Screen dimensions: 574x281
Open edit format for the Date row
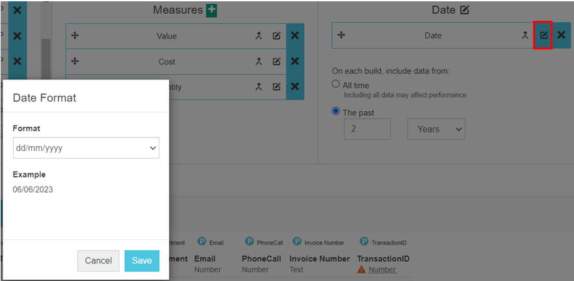pyautogui.click(x=543, y=35)
